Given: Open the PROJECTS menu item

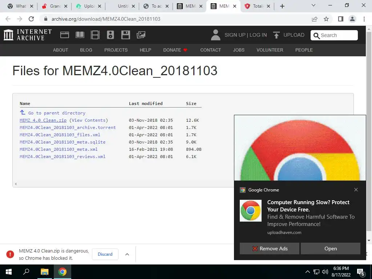Looking at the screenshot, I should [x=116, y=50].
